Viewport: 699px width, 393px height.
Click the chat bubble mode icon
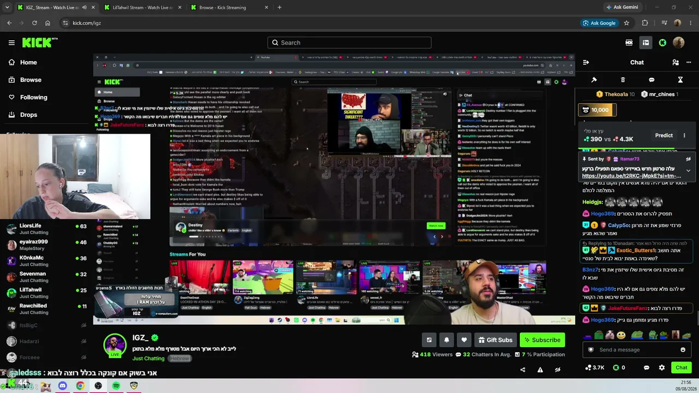pyautogui.click(x=651, y=80)
